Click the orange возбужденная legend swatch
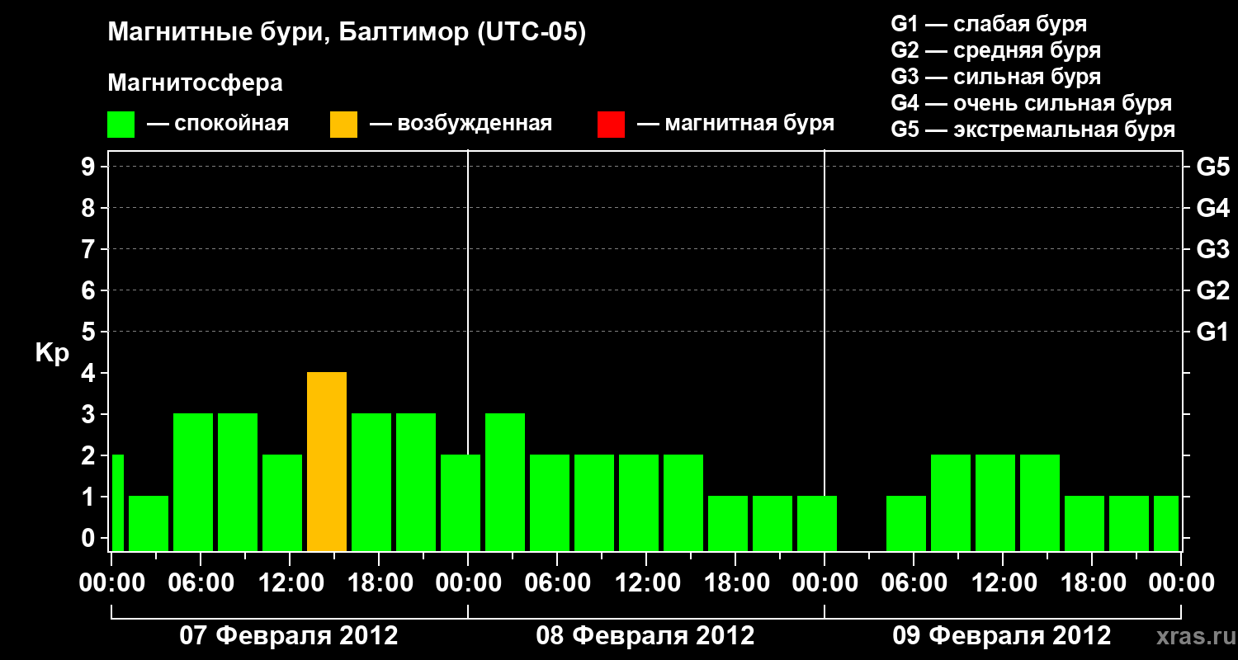 (343, 125)
